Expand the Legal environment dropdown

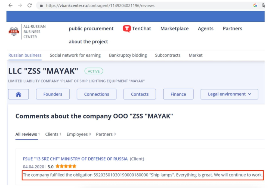[x=229, y=94]
